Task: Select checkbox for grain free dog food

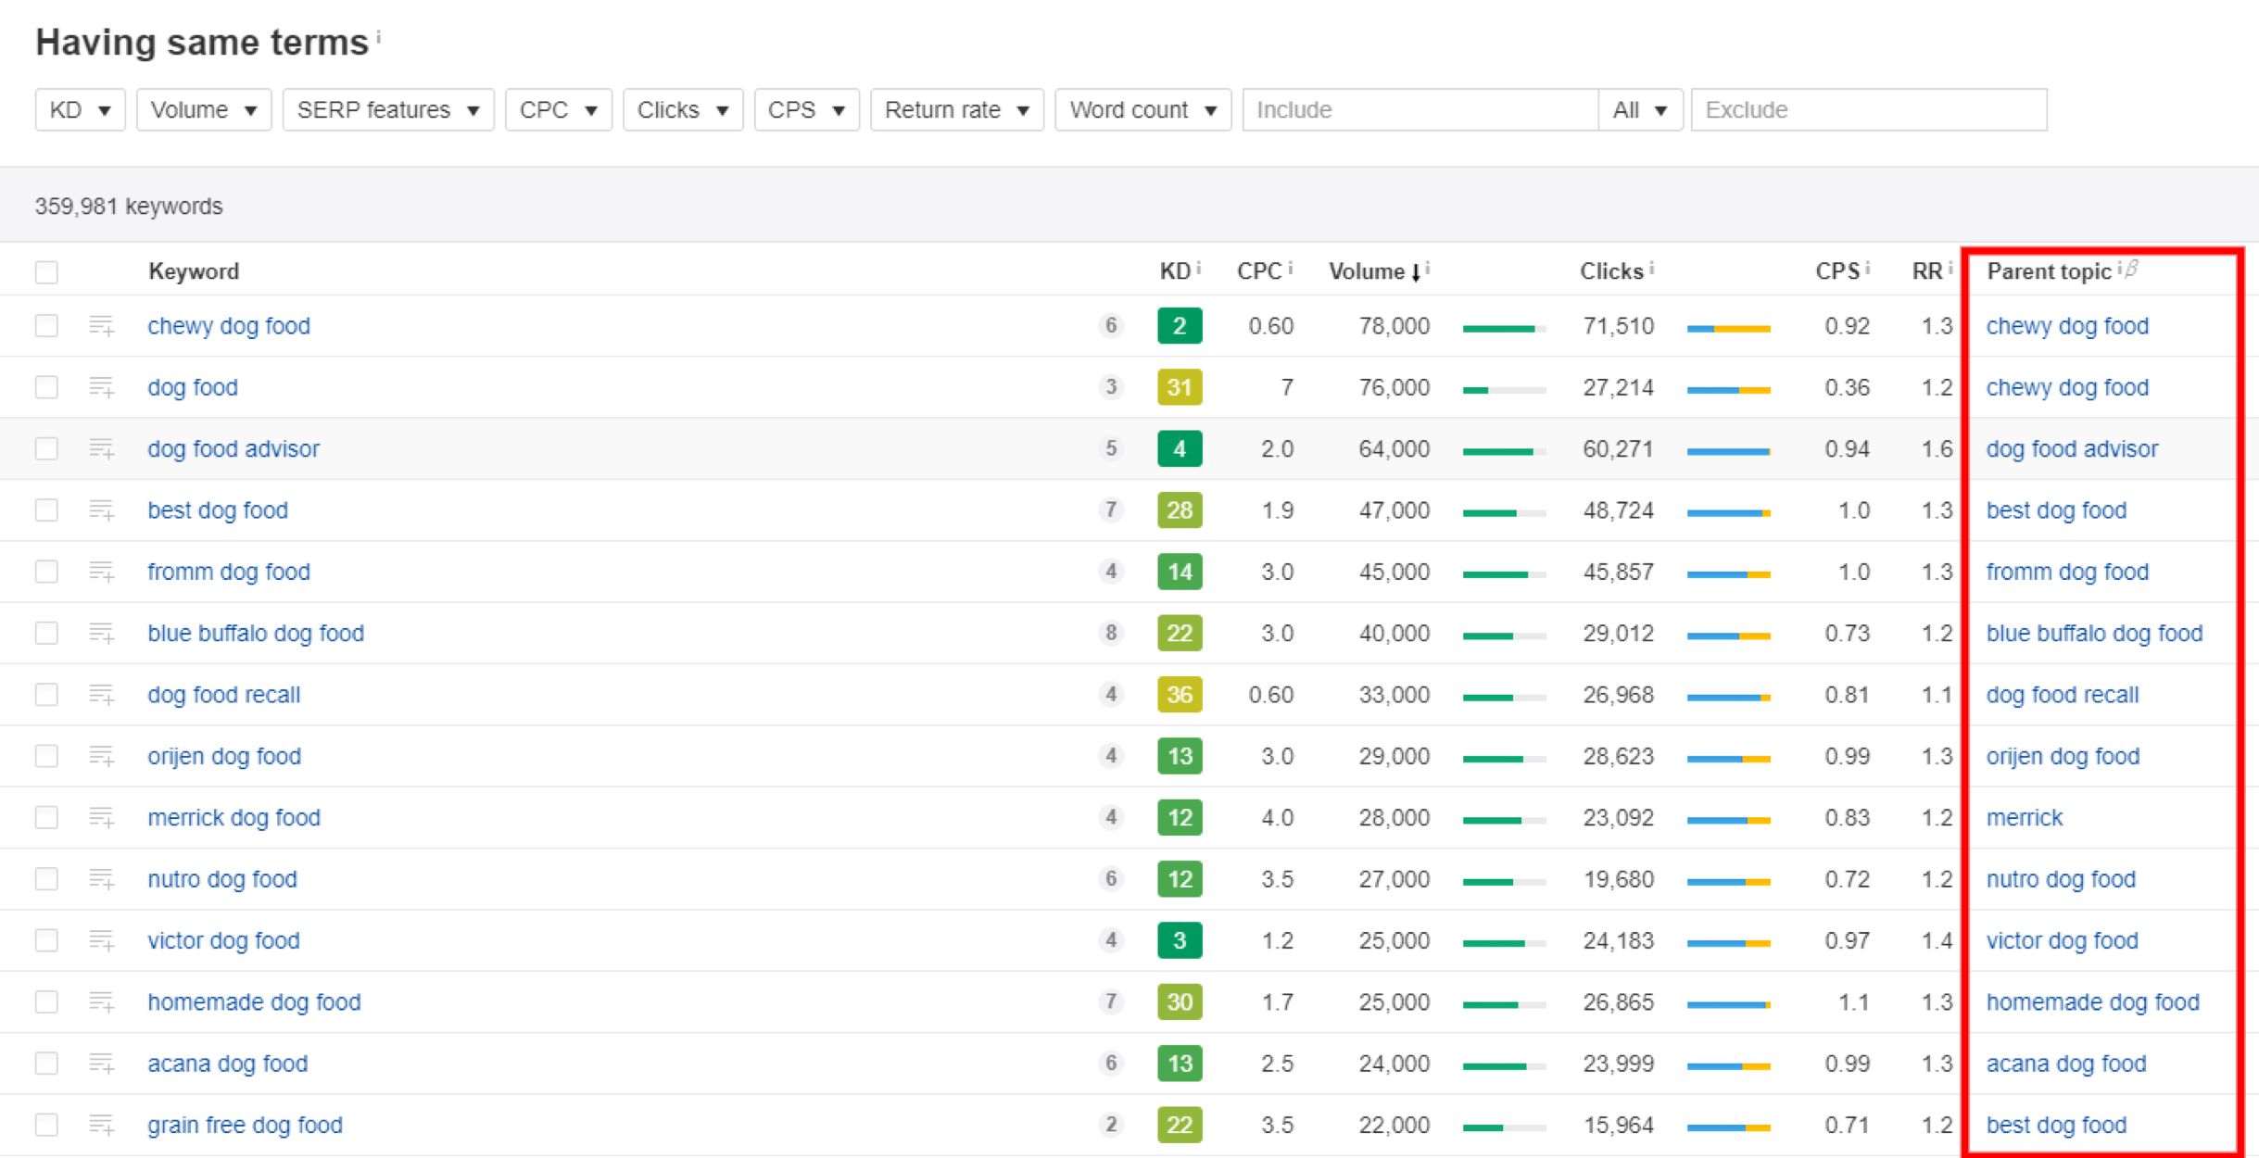Action: pyautogui.click(x=46, y=1126)
